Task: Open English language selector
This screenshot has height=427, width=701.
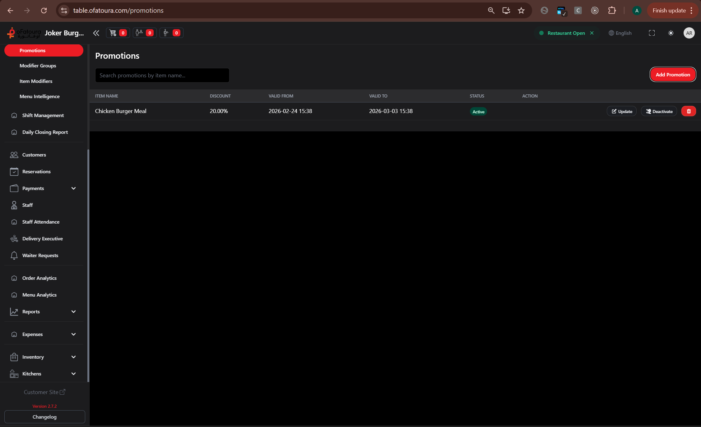Action: (620, 33)
